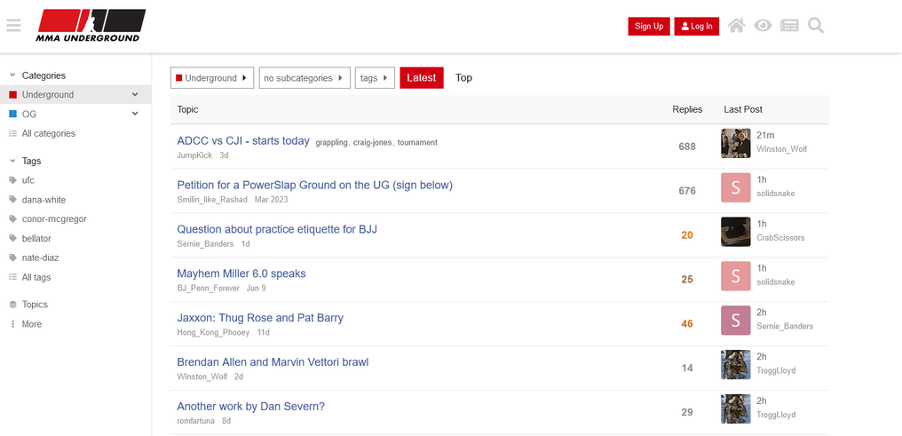This screenshot has height=436, width=902.
Task: Open the Mayhem Miller 6.0 speaks topic
Action: pyautogui.click(x=241, y=273)
